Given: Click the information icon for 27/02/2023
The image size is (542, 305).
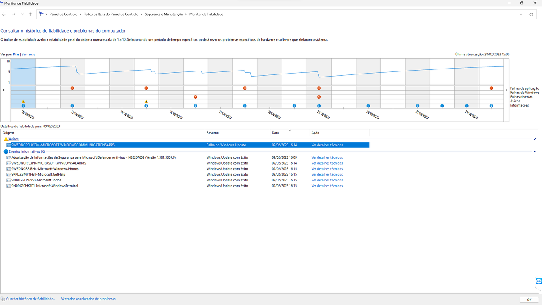Looking at the screenshot, I should point(467,106).
